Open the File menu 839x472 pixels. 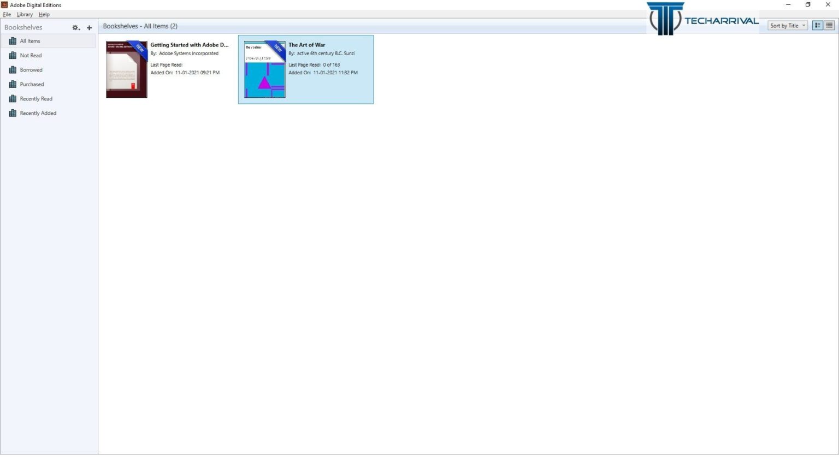click(7, 14)
